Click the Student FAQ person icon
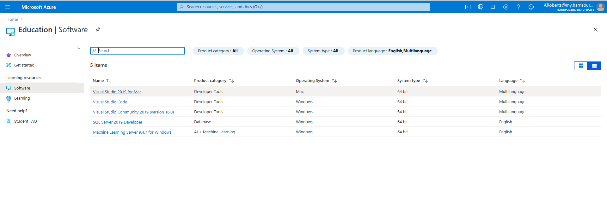Image resolution: width=607 pixels, height=203 pixels. (9, 121)
